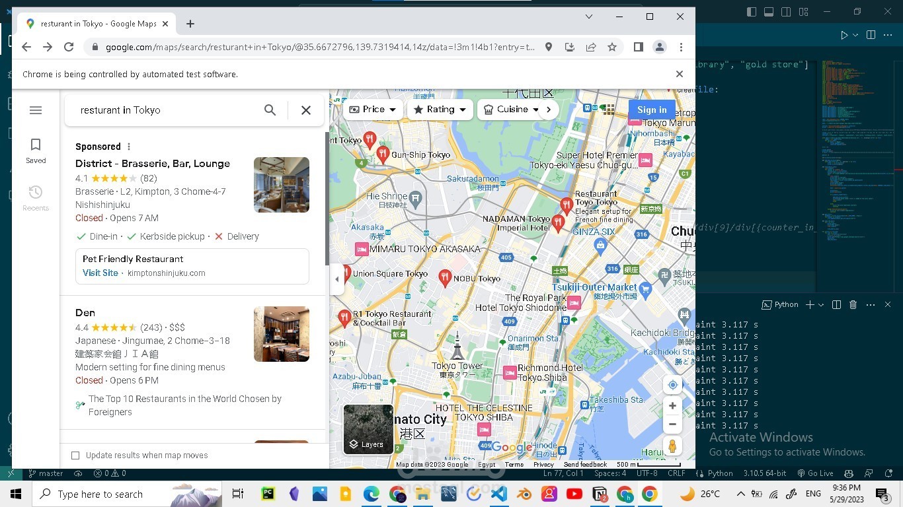Click the Terms link below the map
Viewport: 903px width, 507px height.
coord(514,465)
